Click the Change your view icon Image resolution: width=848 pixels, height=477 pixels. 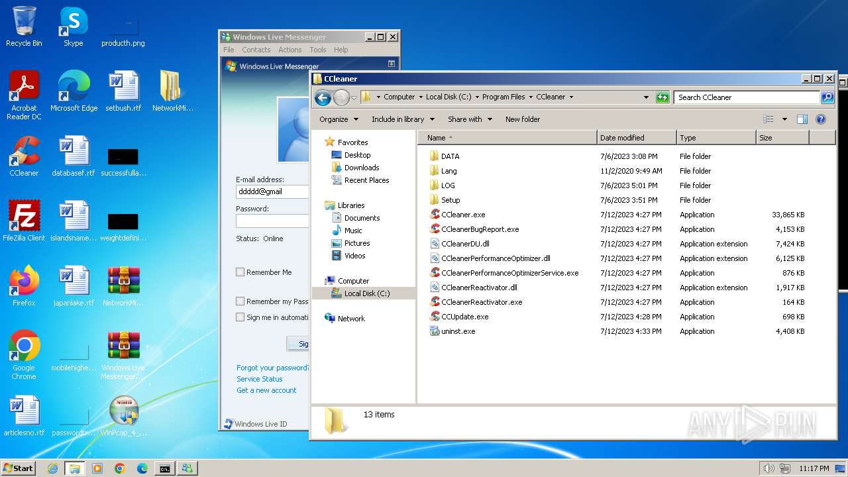coord(768,119)
